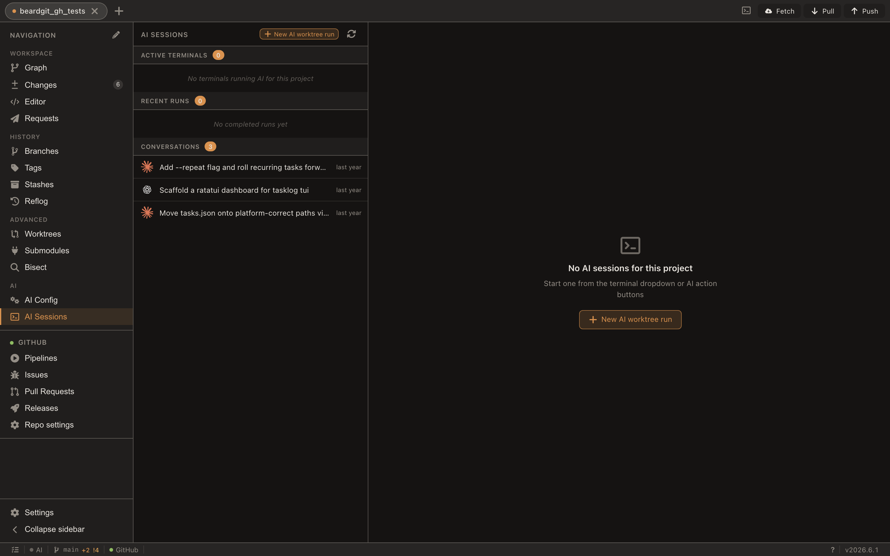The width and height of the screenshot is (890, 556).
Task: Collapse the Active Terminals section
Action: (250, 55)
